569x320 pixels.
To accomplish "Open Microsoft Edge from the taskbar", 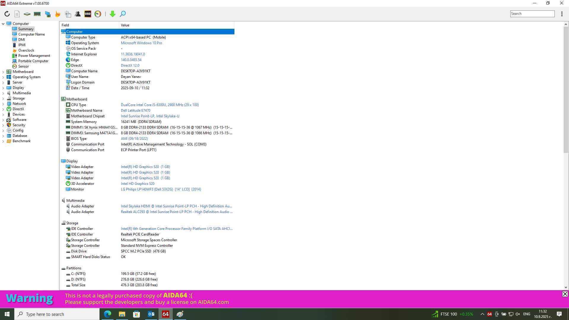I will point(107,314).
